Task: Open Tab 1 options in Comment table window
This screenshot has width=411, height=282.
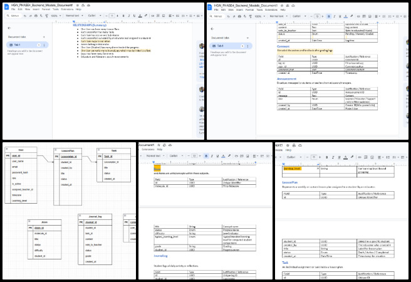Action: coord(247,46)
